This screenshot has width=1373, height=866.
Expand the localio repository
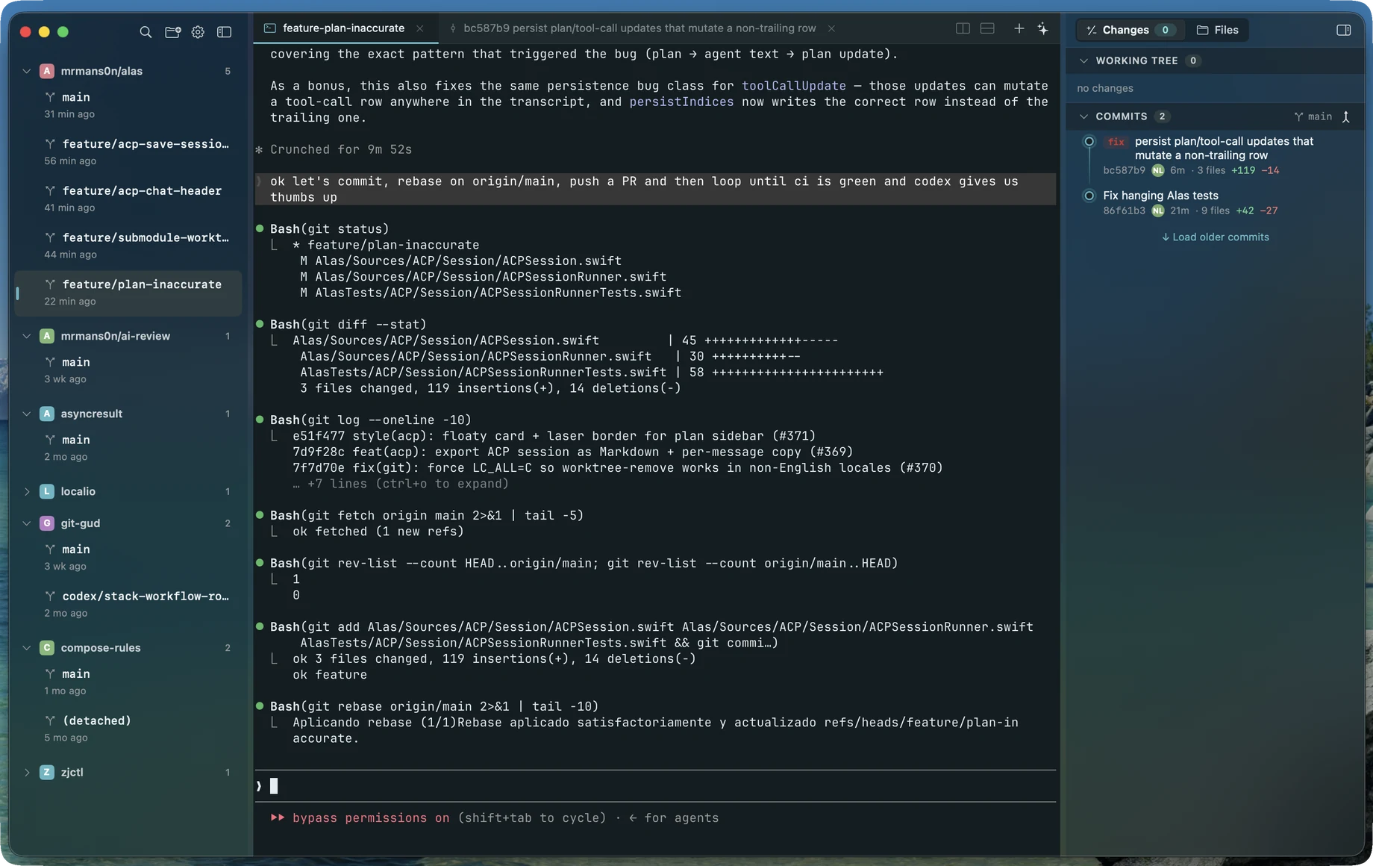click(x=27, y=491)
